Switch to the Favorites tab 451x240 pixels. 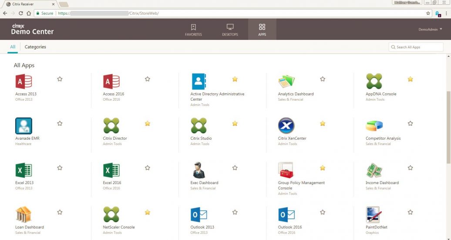pos(193,30)
